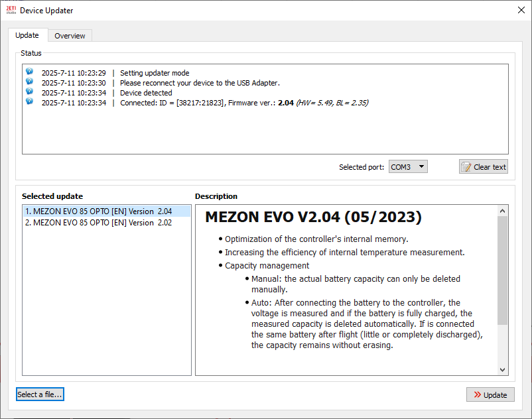The width and height of the screenshot is (532, 419).
Task: Click the 'Device Updater' window title
Action: point(46,11)
